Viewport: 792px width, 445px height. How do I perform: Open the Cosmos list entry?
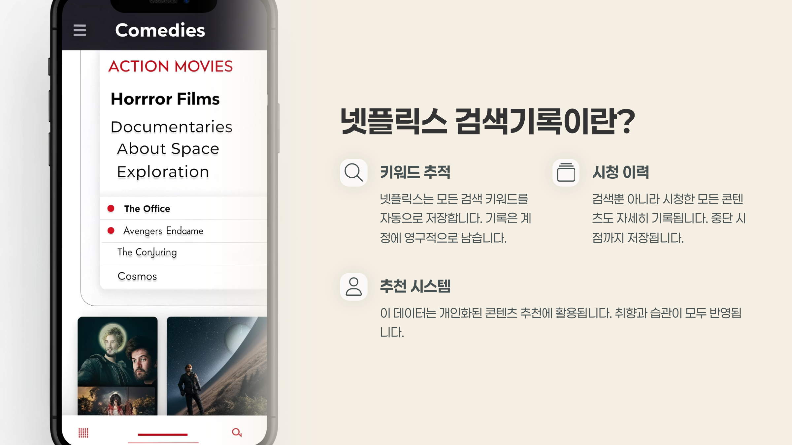[x=183, y=276]
